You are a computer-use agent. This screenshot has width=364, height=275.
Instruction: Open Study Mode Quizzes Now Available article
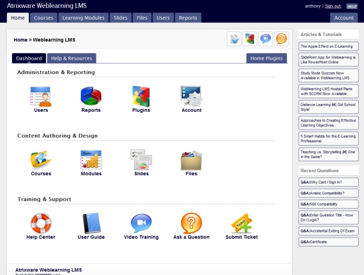(329, 75)
